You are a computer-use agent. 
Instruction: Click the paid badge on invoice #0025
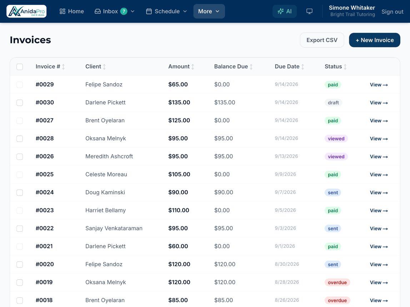(332, 175)
